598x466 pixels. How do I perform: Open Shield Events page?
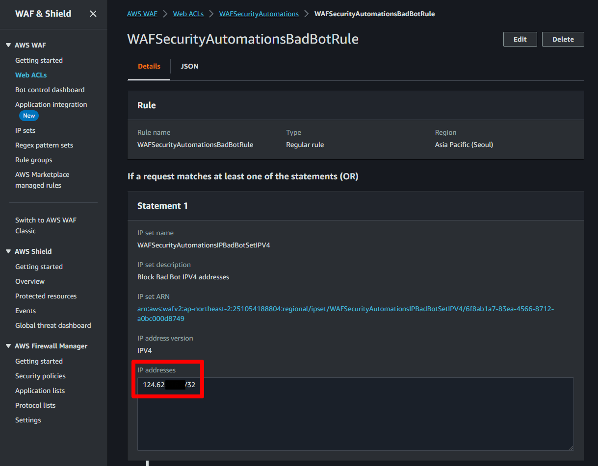tap(26, 311)
